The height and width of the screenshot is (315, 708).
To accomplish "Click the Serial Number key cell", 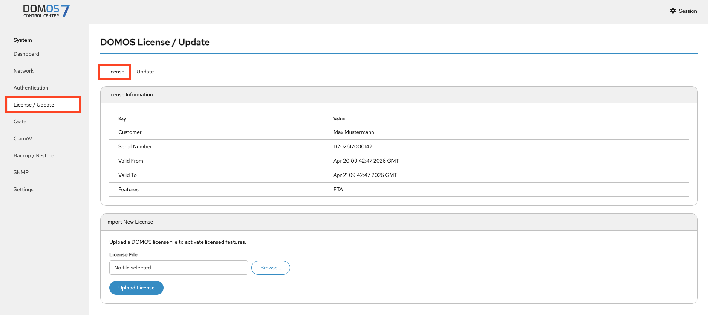I will [135, 146].
